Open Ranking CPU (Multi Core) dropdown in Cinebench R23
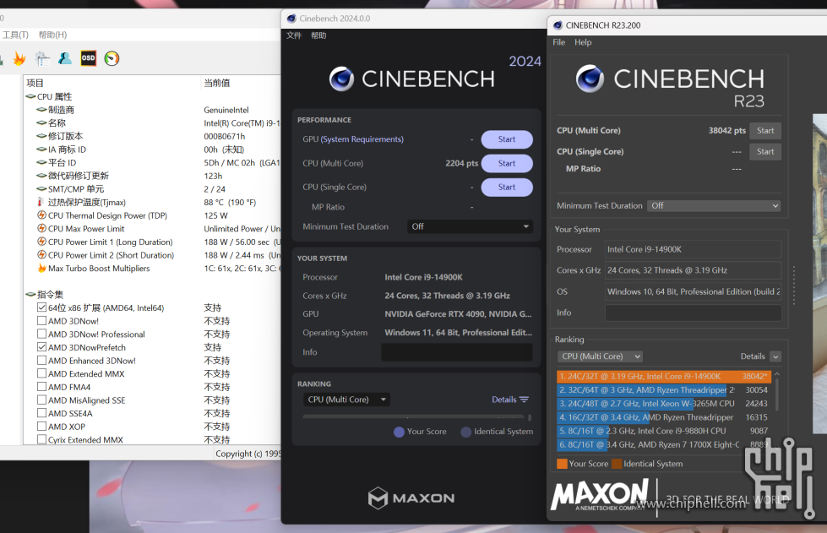The height and width of the screenshot is (533, 827). coord(600,356)
